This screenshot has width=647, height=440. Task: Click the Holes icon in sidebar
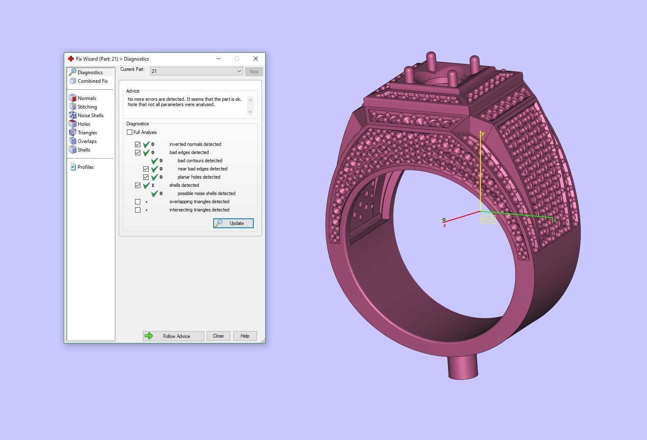coord(73,124)
